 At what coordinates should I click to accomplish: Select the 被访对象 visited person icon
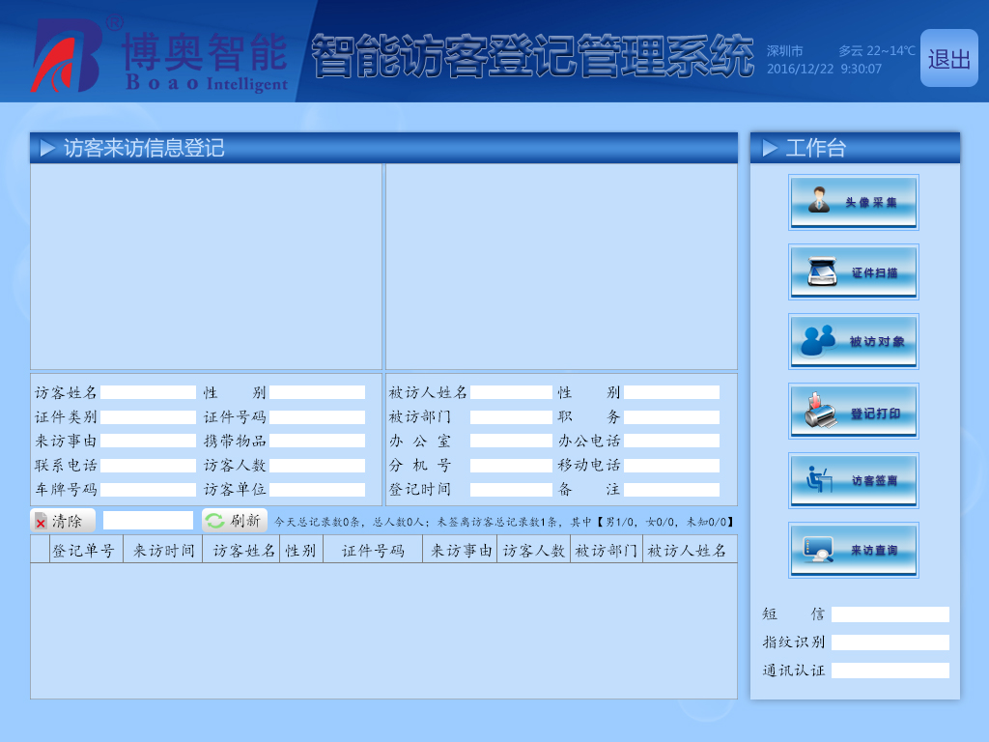(853, 341)
